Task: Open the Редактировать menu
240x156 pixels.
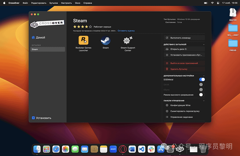Action: [x=39, y=3]
